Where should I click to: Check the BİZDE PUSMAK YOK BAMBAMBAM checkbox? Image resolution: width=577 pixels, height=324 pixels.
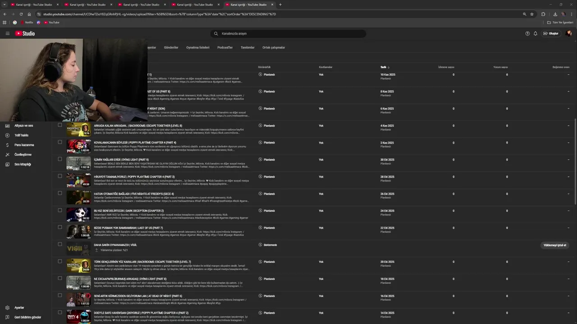[60, 227]
